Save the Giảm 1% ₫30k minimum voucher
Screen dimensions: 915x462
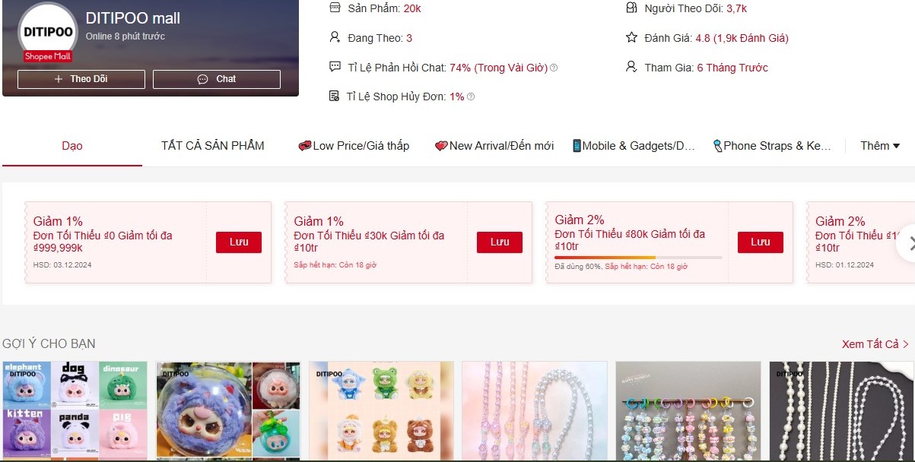(500, 242)
